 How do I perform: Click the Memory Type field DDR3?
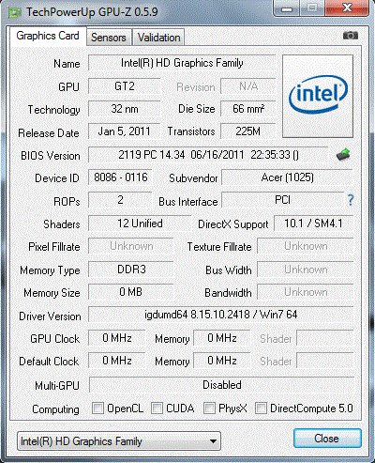coord(131,270)
